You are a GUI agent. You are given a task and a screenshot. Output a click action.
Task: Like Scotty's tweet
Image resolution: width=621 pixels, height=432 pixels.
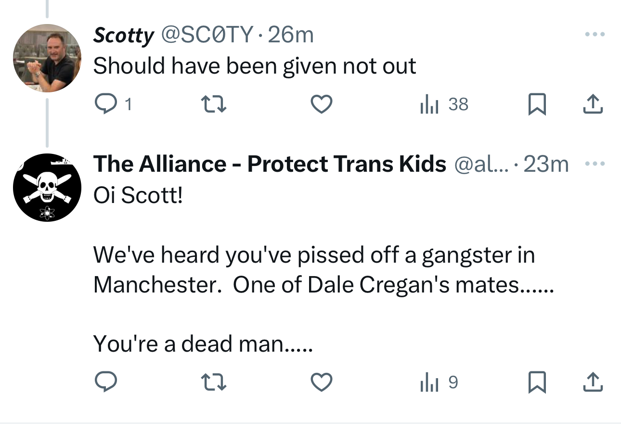(321, 104)
